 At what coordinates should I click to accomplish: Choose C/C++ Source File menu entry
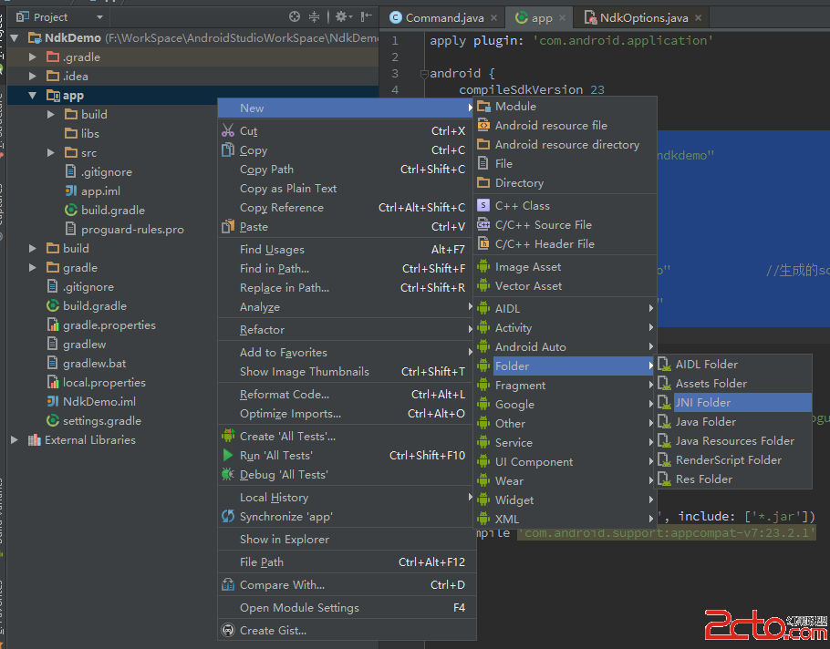(543, 225)
